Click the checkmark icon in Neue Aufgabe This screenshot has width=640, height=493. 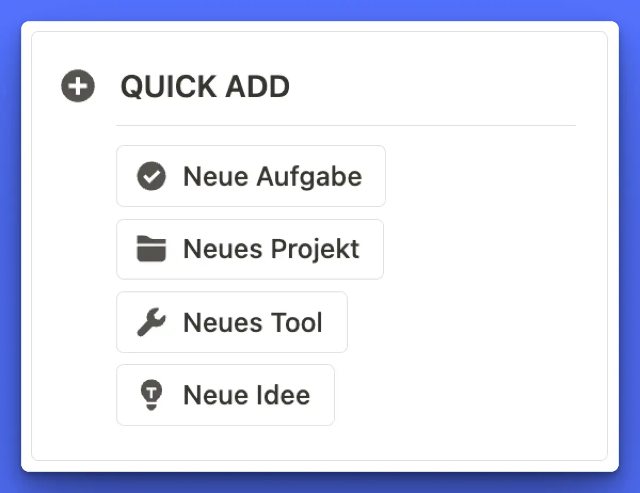[x=151, y=177]
